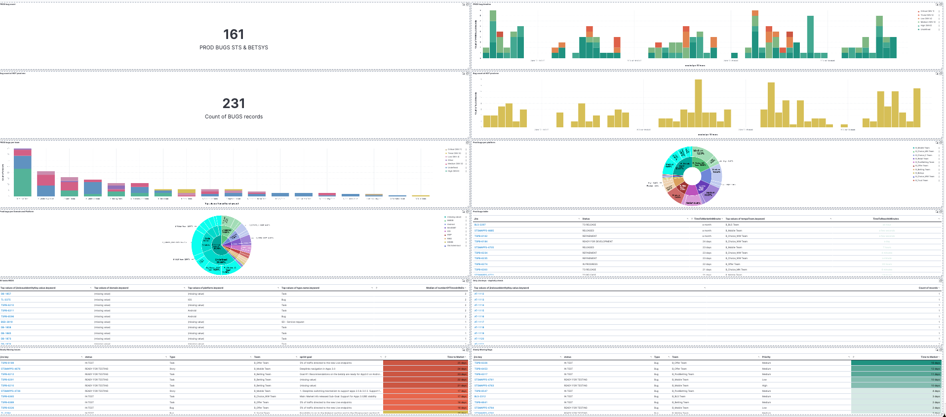Click legend icon on Prod bugs per Domain panel
This screenshot has height=417, width=946.
[463, 212]
